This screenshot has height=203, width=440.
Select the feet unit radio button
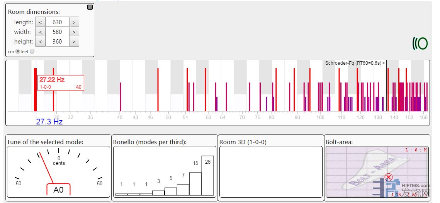pyautogui.click(x=32, y=52)
